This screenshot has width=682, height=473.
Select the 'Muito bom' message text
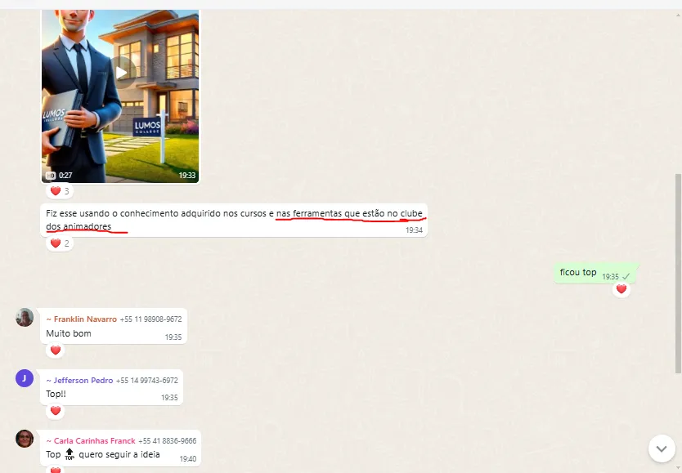(x=69, y=333)
